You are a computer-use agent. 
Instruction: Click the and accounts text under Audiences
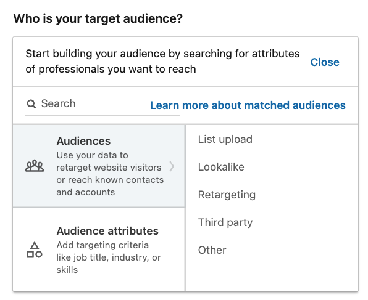point(86,192)
